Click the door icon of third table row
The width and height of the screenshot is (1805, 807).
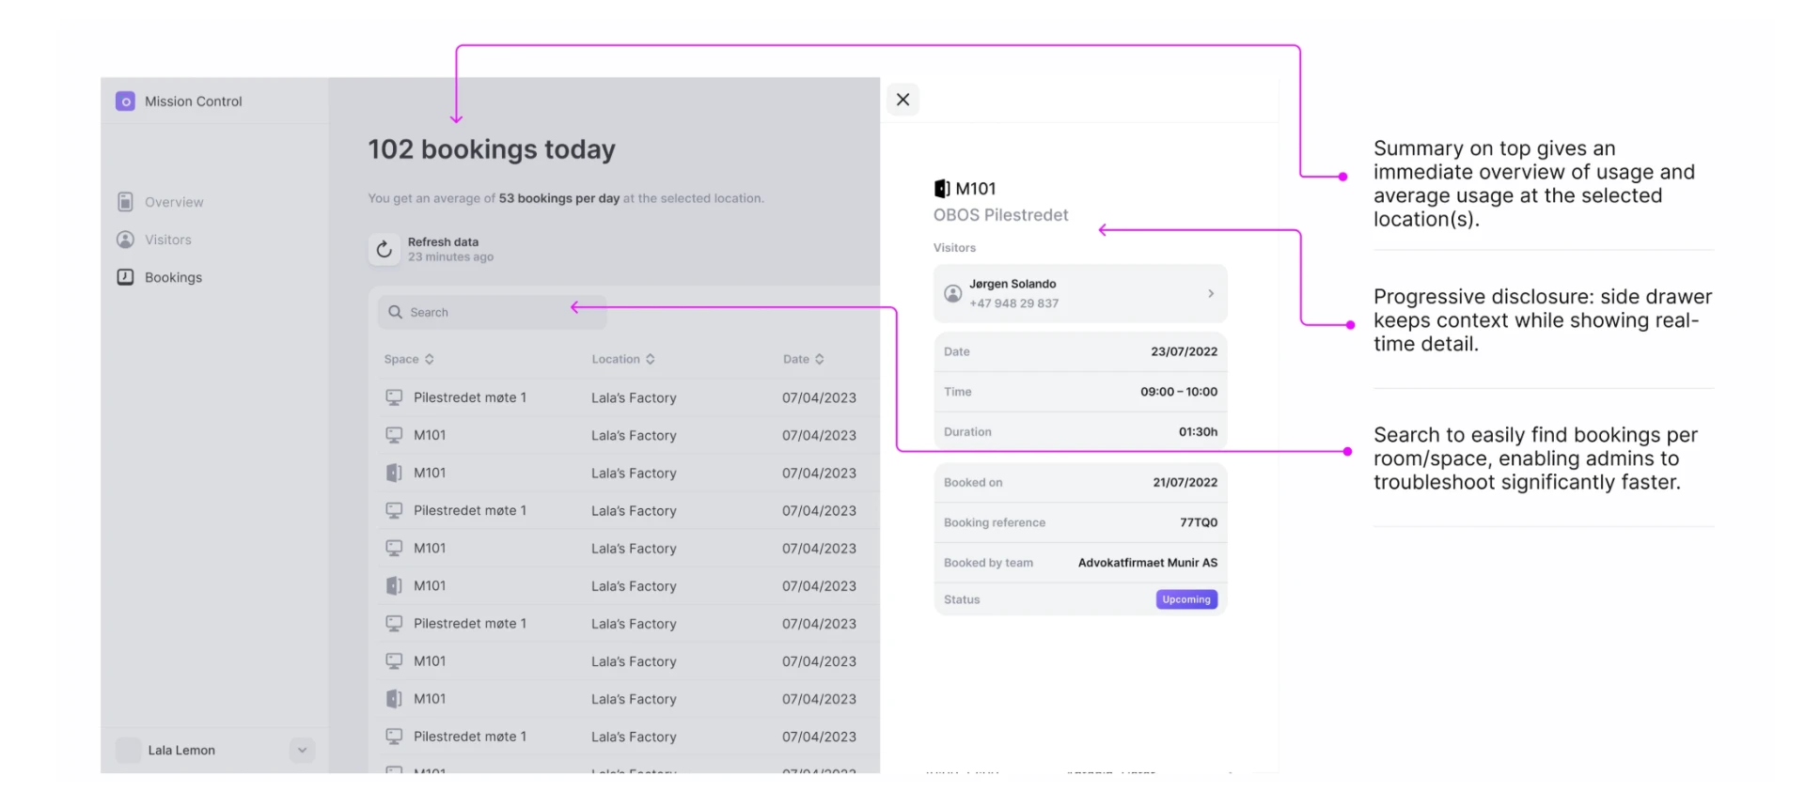(x=394, y=473)
